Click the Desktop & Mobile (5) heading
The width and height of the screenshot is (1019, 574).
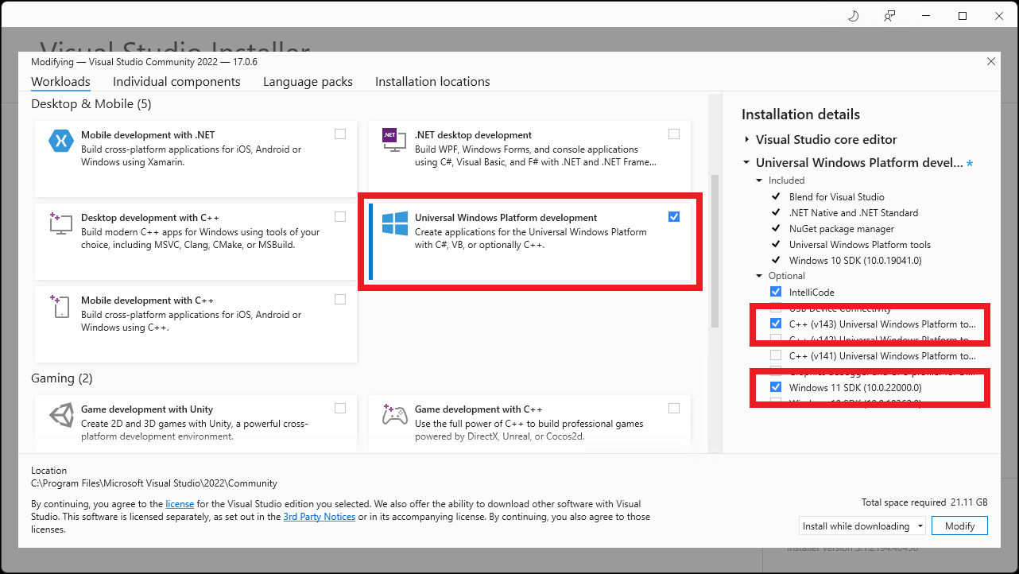click(91, 104)
